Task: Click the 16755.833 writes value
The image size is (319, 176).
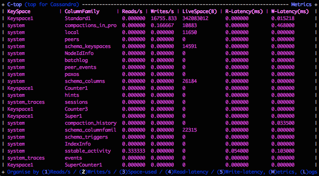Action: (x=164, y=18)
